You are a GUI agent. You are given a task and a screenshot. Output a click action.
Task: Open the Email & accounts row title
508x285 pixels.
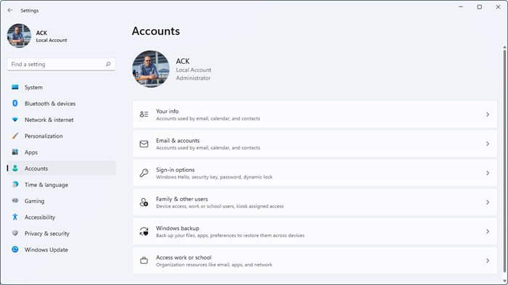pos(178,141)
